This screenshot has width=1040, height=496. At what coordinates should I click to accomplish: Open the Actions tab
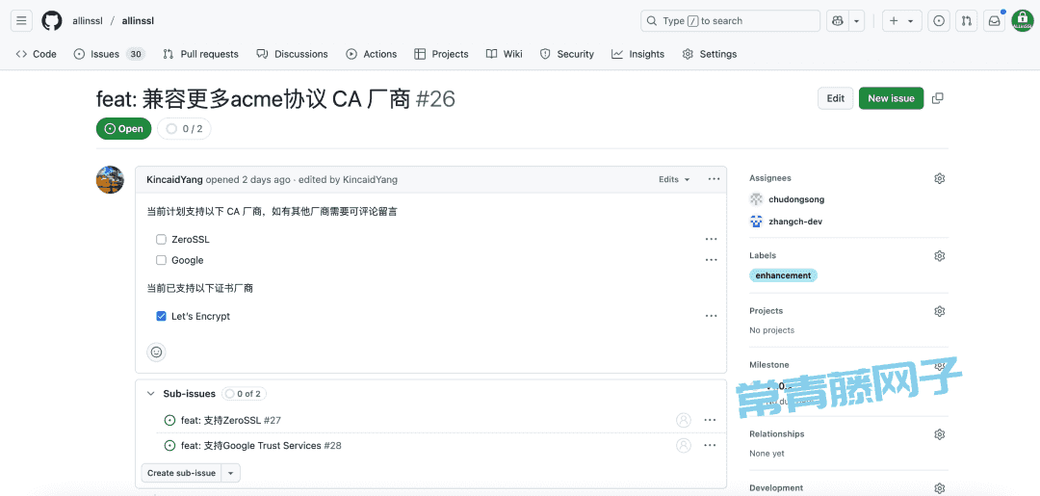click(x=372, y=54)
